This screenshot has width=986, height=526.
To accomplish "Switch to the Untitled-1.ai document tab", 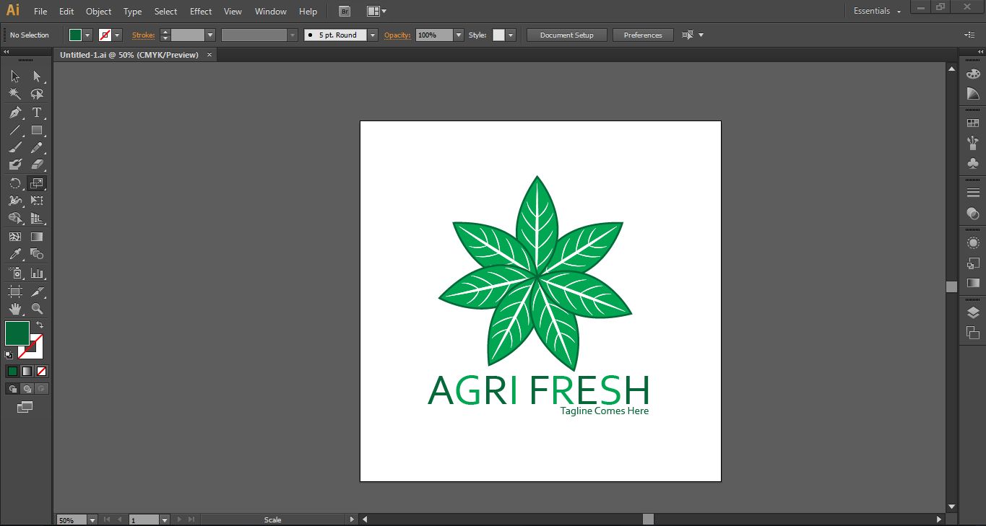I will 129,55.
